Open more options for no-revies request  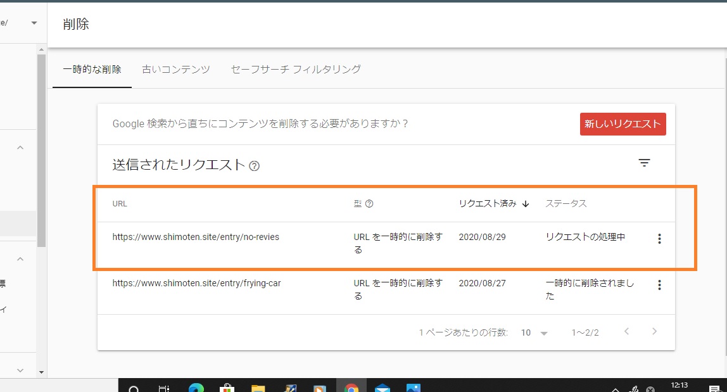tap(659, 239)
